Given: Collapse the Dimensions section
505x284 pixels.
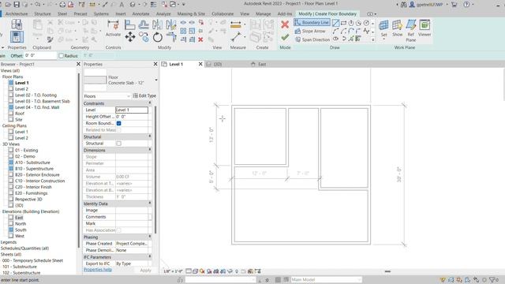Looking at the screenshot, I should click(150, 150).
